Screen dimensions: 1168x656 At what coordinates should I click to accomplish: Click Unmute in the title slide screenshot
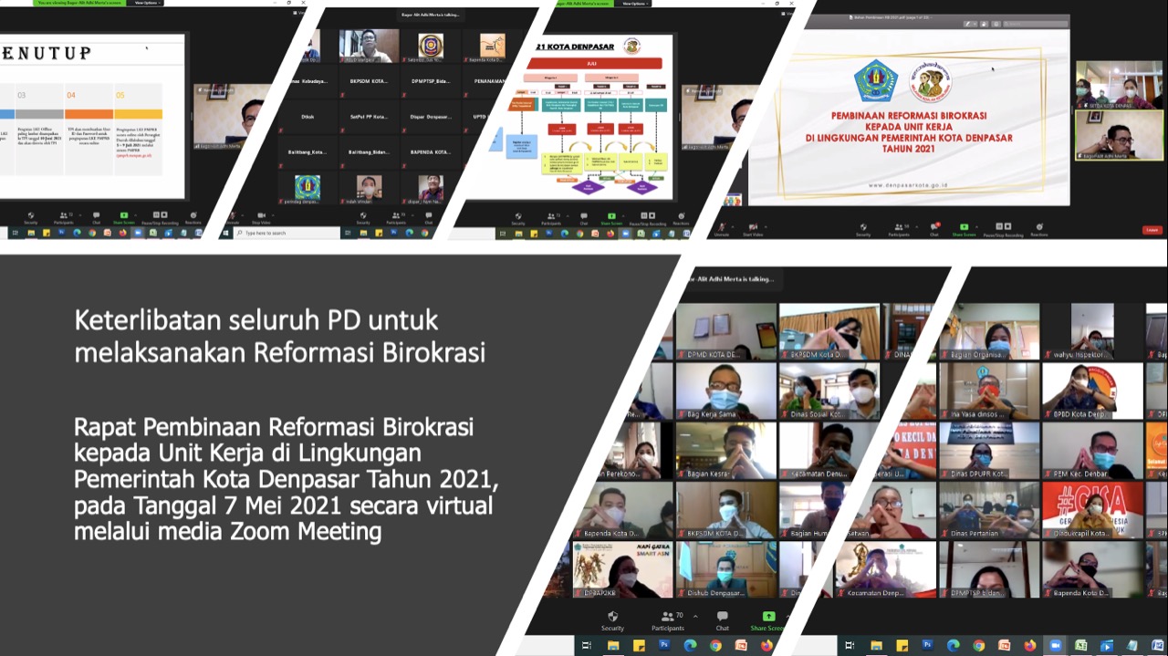721,229
